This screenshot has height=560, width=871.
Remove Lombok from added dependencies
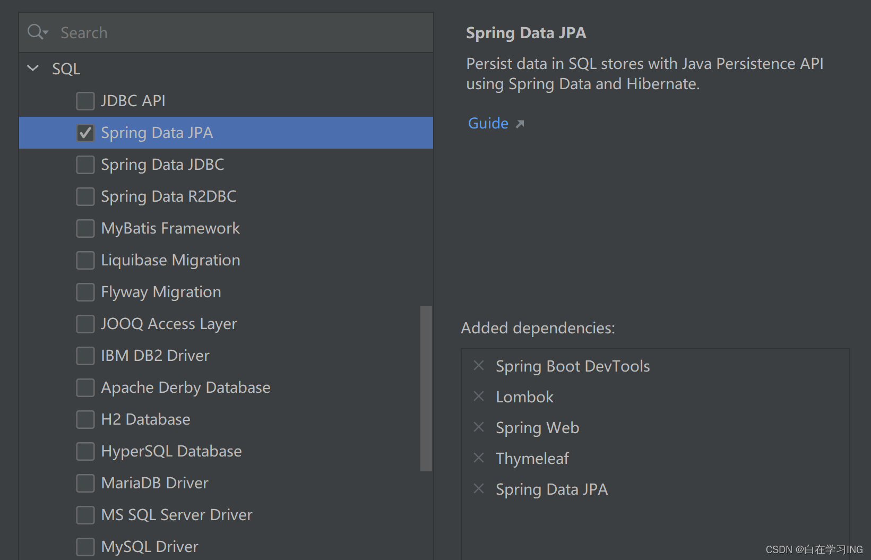479,397
